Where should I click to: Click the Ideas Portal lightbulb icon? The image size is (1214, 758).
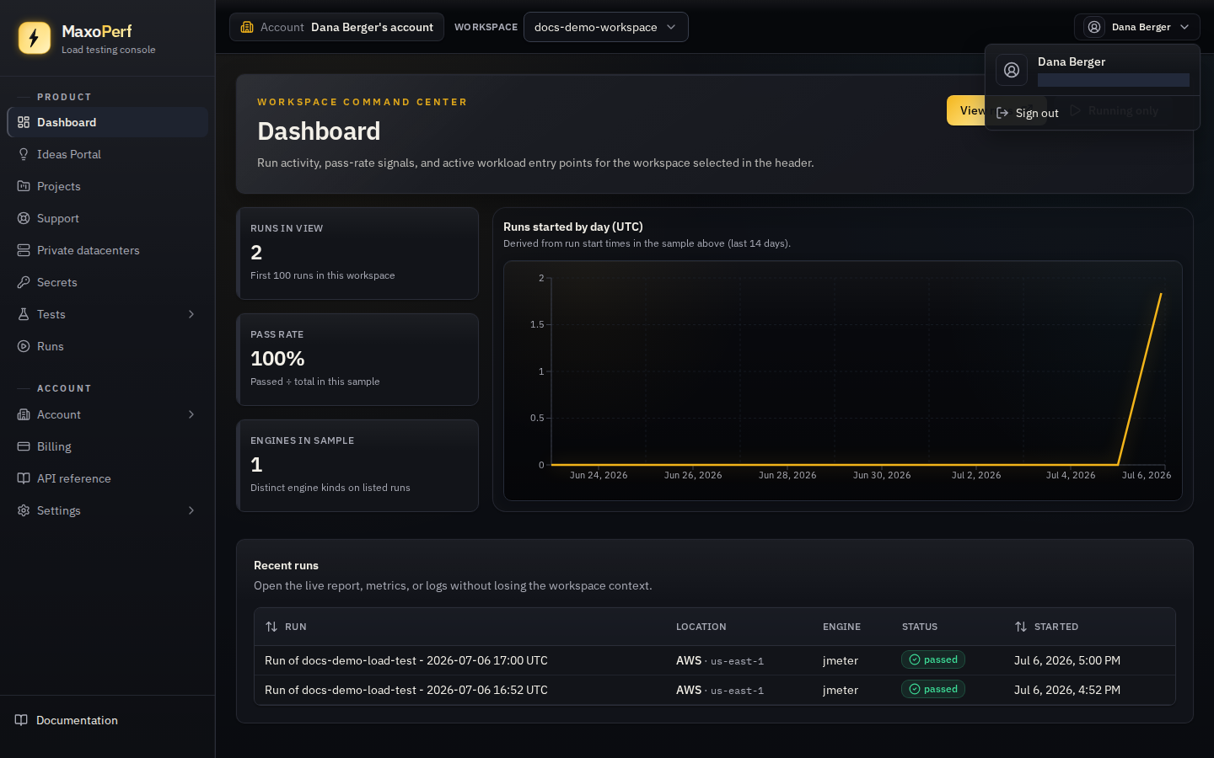click(24, 154)
